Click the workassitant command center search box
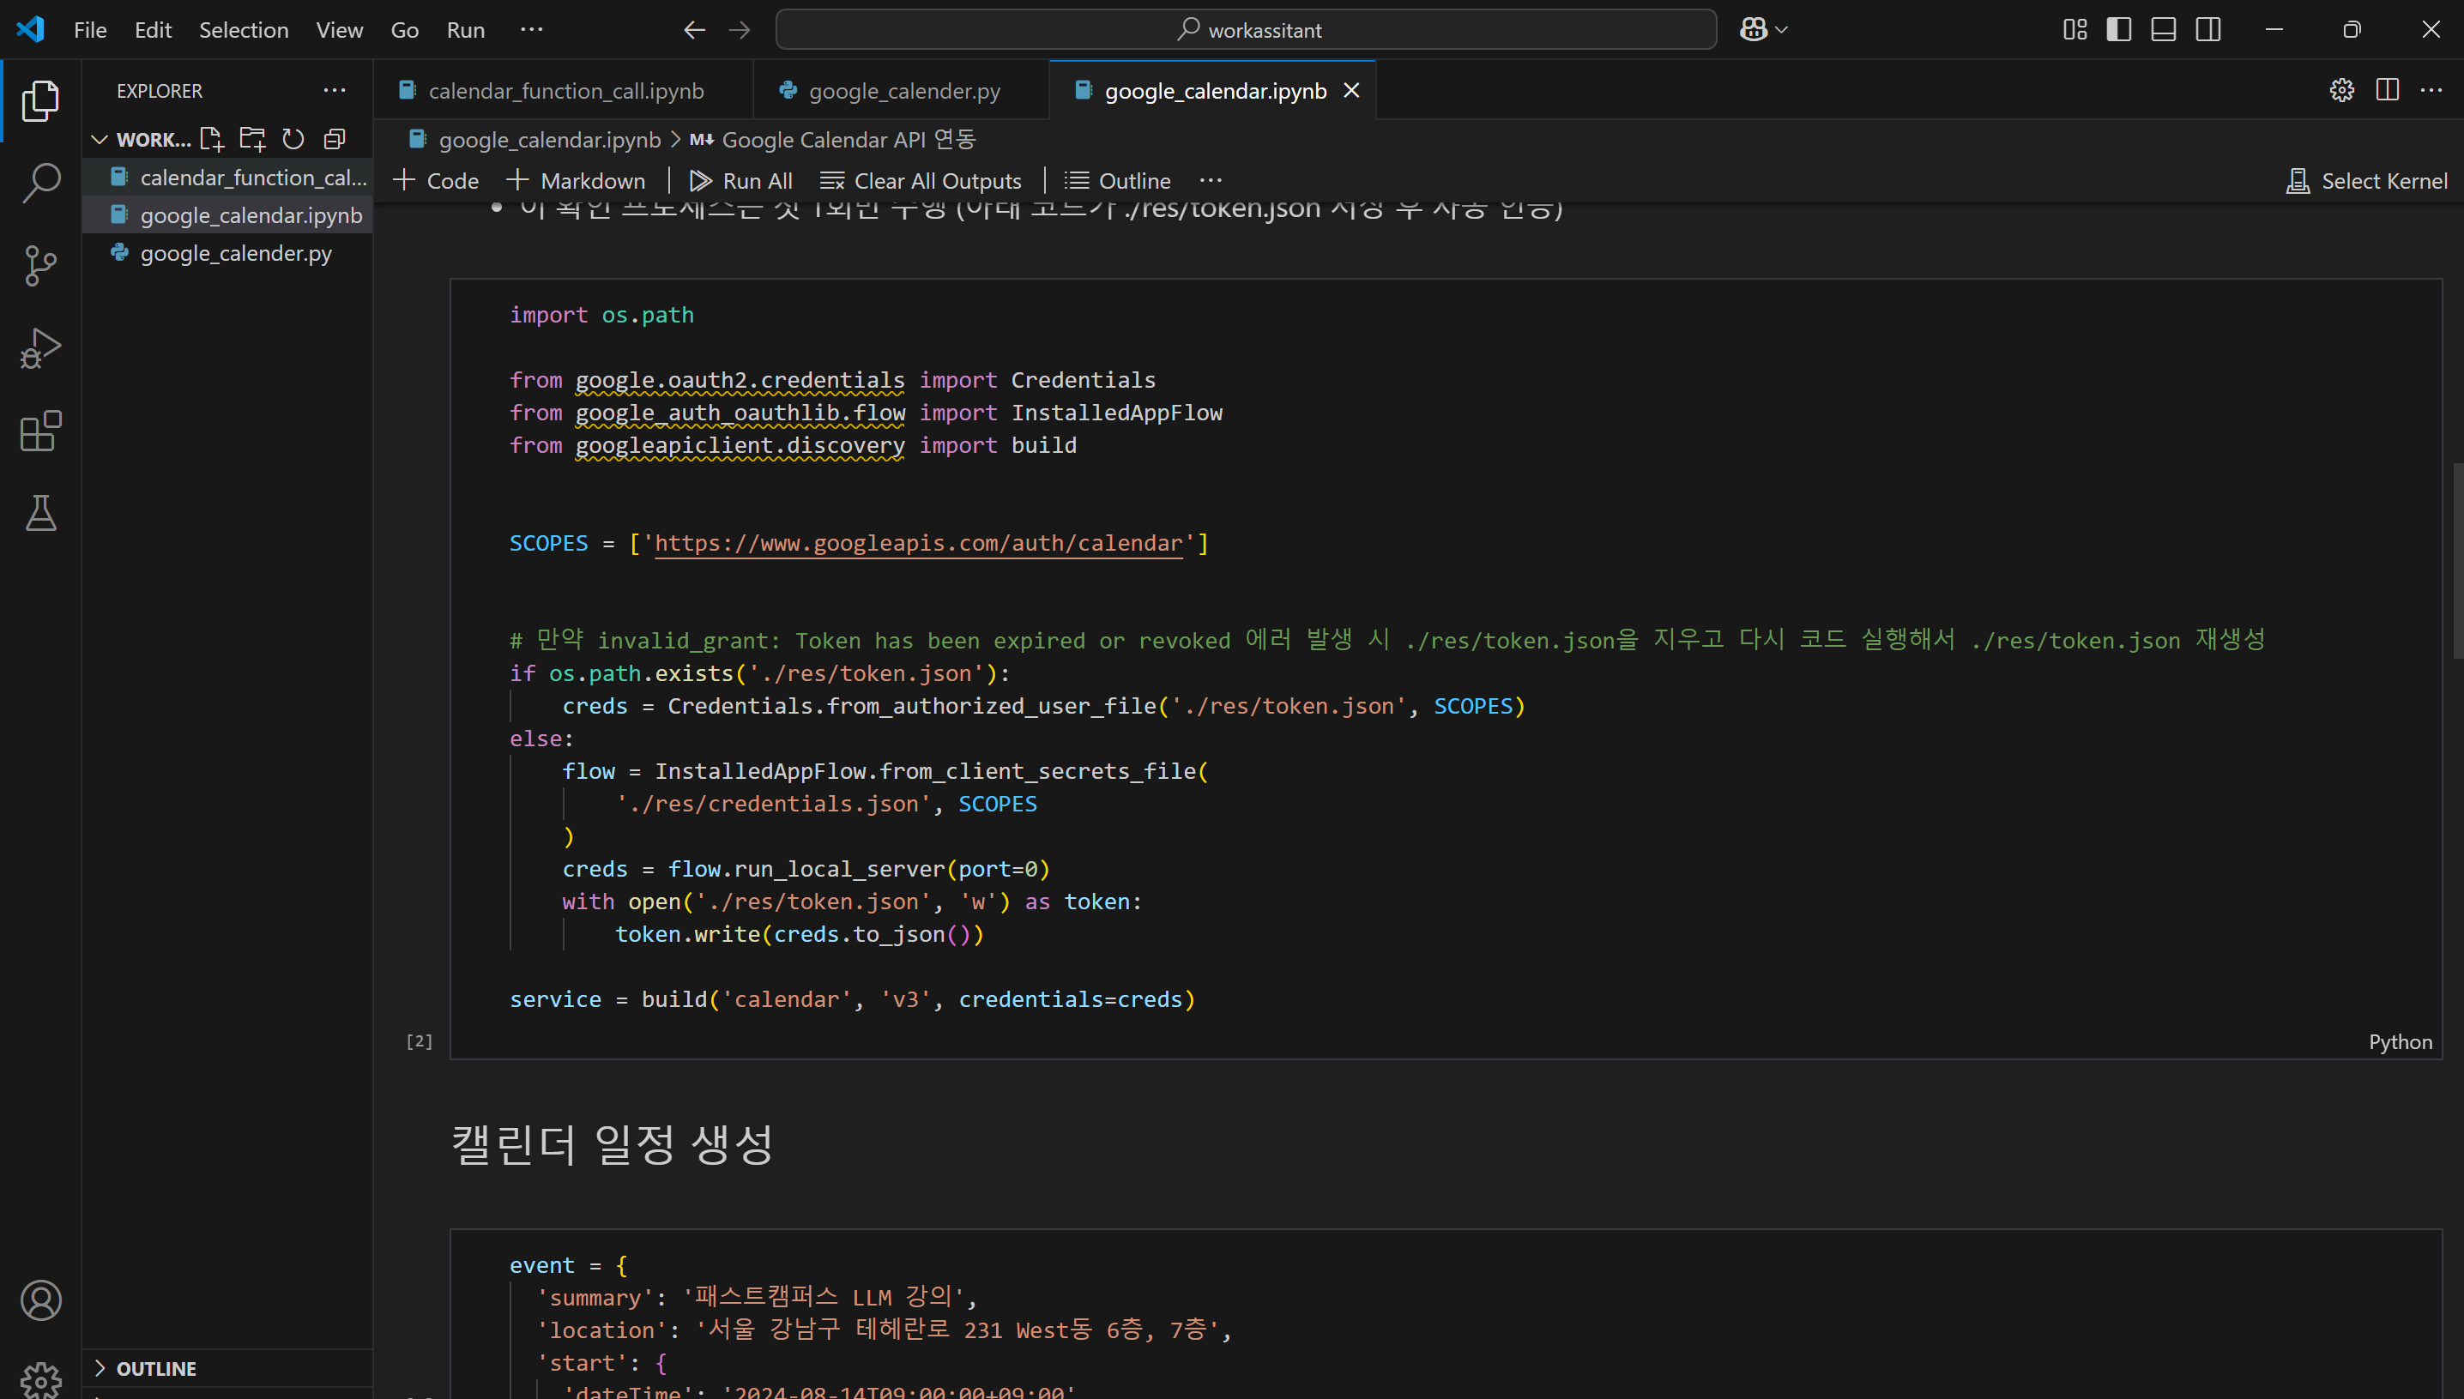The height and width of the screenshot is (1399, 2464). click(x=1246, y=30)
